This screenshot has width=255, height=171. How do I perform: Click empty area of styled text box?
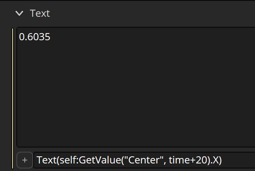136,94
